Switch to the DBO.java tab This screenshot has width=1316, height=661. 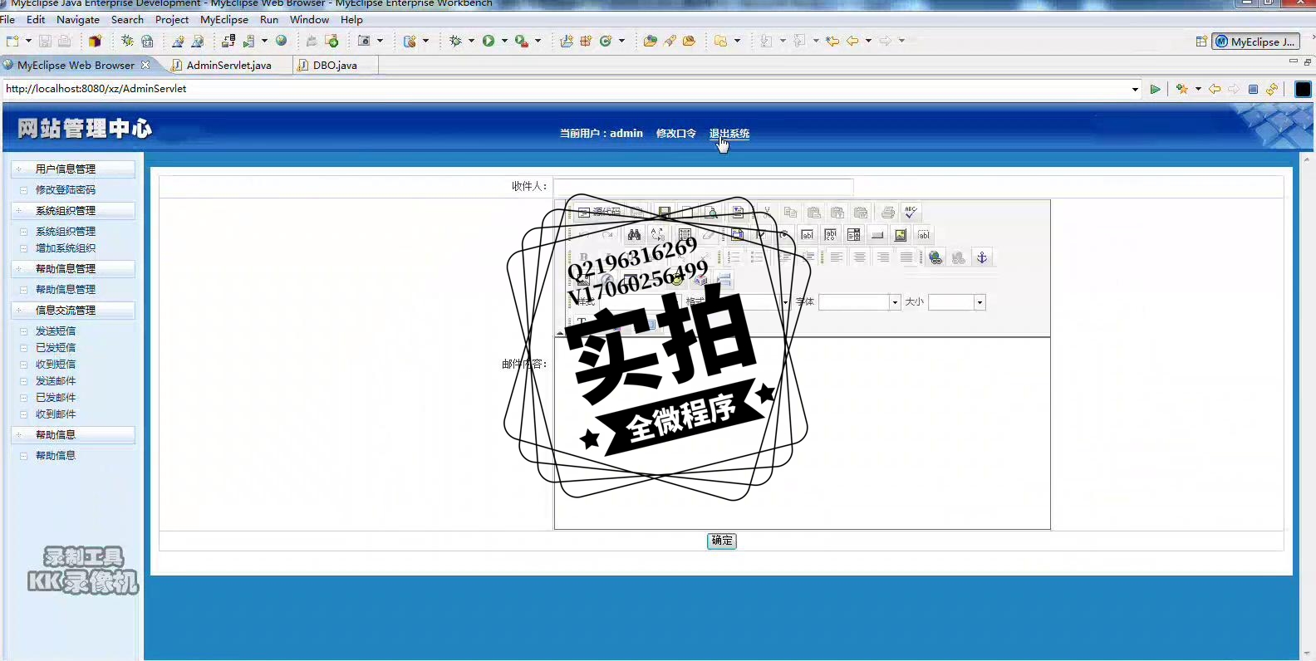coord(335,65)
